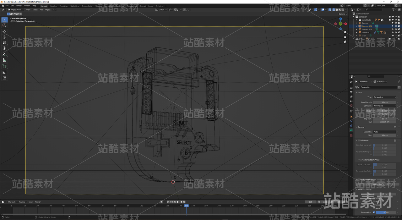Screen dimensions: 402x220
Task: Choose the Move tool
Action: (x=4, y=31)
